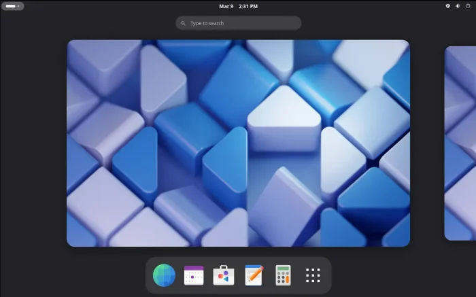
Task: Select the small inactive workspace dot in the top-left
Action: click(19, 6)
